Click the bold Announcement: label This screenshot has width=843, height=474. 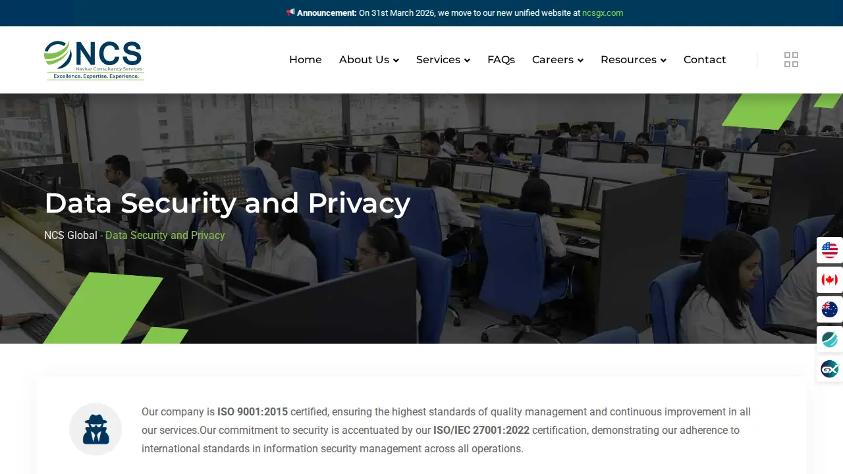pos(327,13)
